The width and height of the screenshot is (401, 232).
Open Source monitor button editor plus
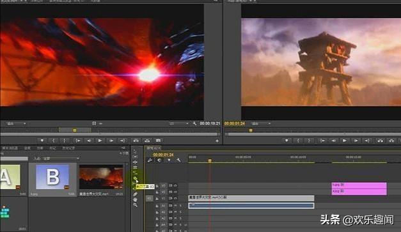click(x=217, y=141)
